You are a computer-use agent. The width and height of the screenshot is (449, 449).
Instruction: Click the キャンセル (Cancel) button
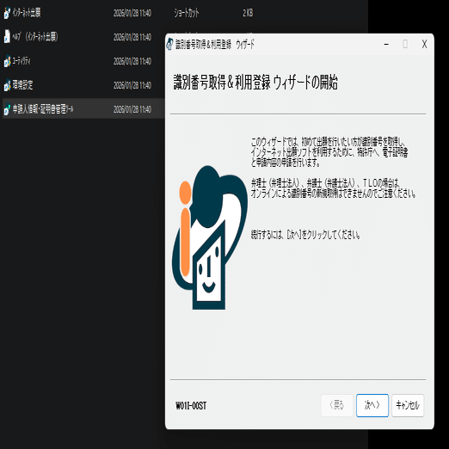pyautogui.click(x=408, y=405)
